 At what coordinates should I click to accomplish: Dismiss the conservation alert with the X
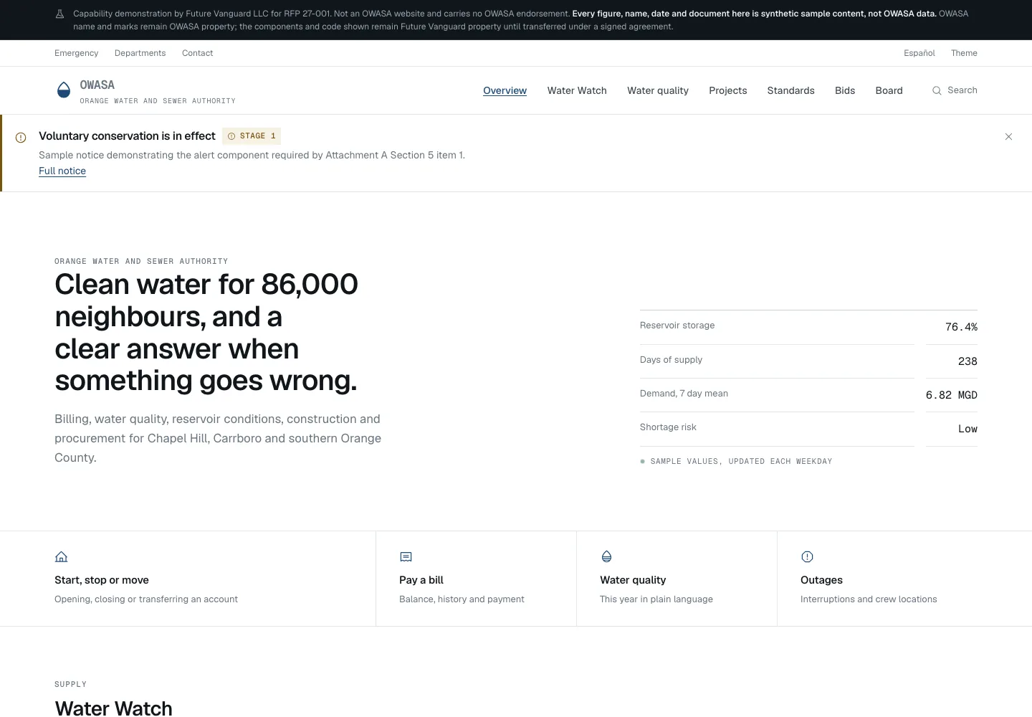(1008, 136)
